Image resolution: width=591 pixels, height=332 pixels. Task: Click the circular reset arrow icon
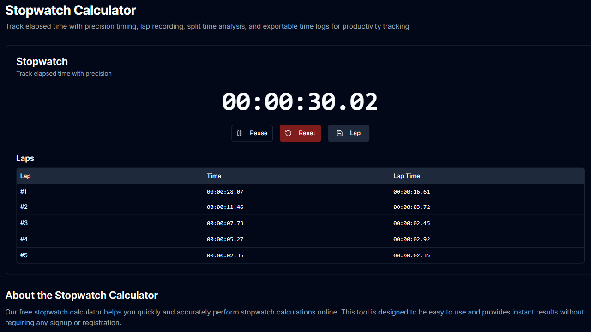click(x=288, y=133)
